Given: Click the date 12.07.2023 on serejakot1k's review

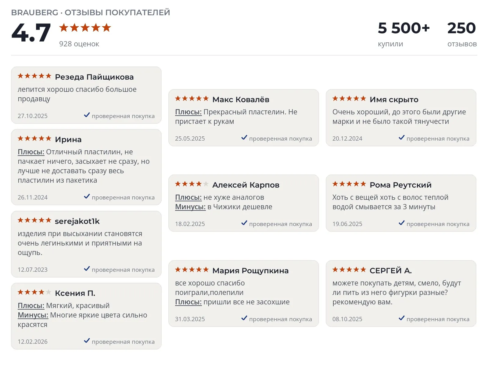Looking at the screenshot, I should click(x=33, y=270).
